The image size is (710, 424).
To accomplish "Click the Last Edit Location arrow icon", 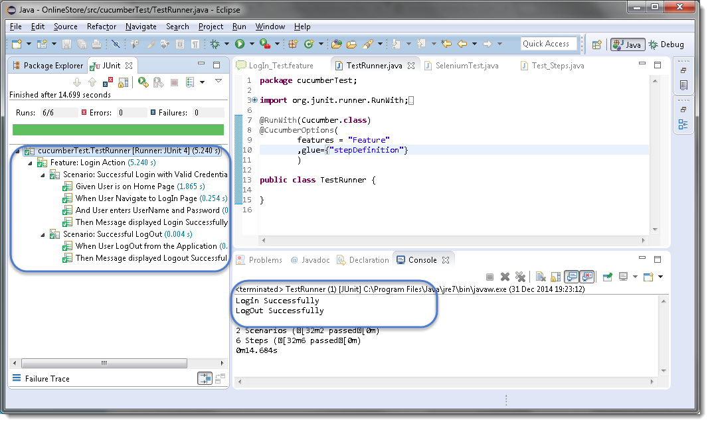I will point(446,44).
